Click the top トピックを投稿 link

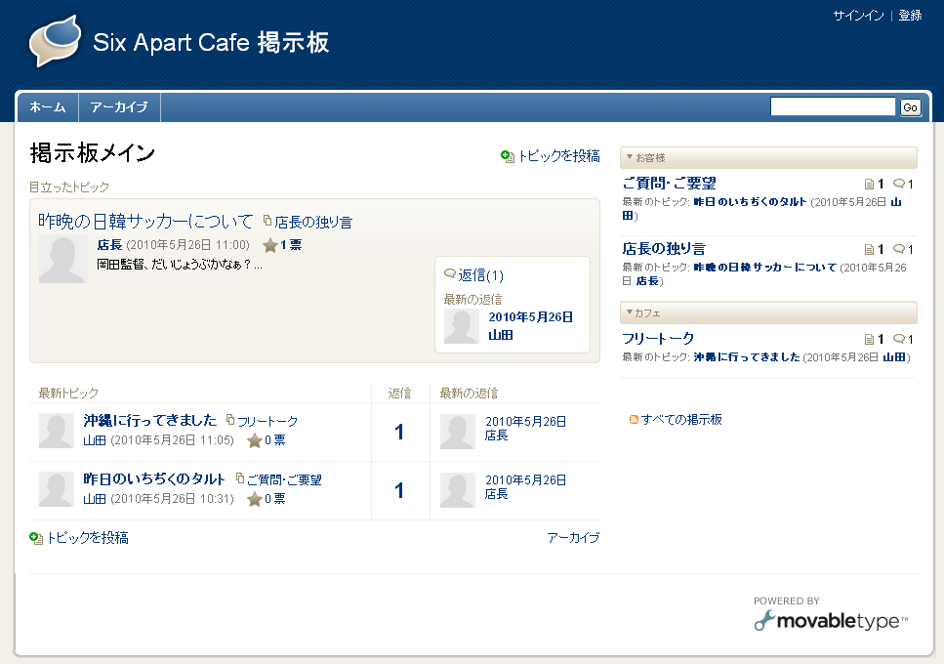click(558, 156)
